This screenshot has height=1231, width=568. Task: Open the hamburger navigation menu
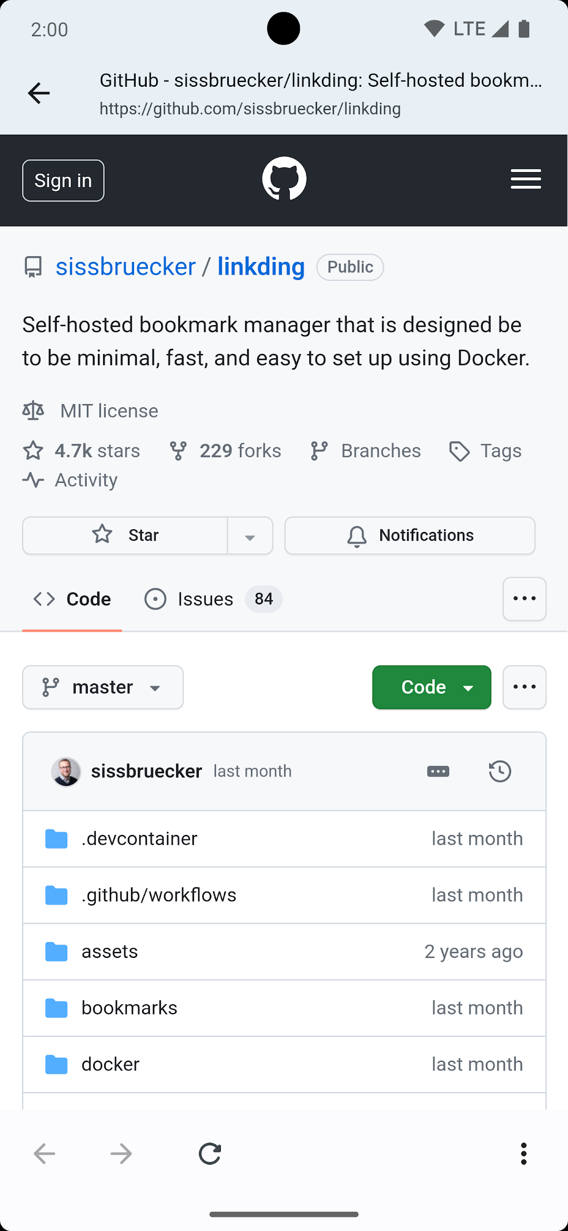(526, 179)
